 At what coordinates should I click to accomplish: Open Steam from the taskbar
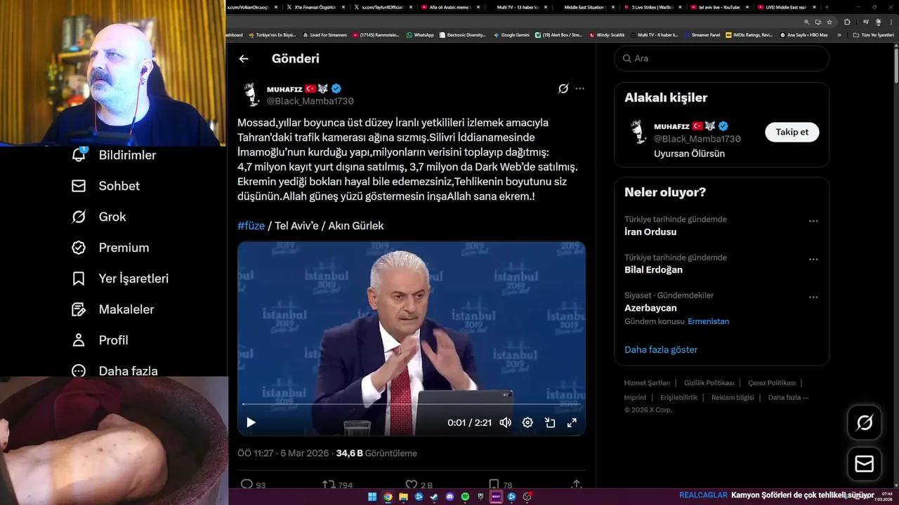click(434, 497)
